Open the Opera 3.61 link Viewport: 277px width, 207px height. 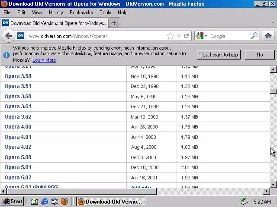coord(18,107)
